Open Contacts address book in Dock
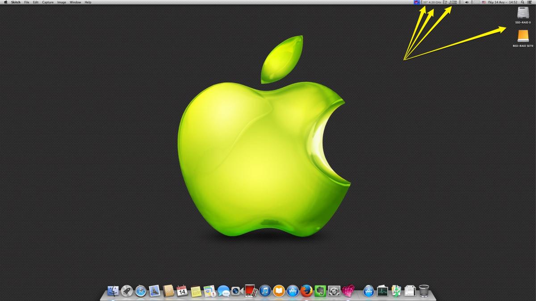Viewport: 536px width, 301px height. (x=168, y=291)
